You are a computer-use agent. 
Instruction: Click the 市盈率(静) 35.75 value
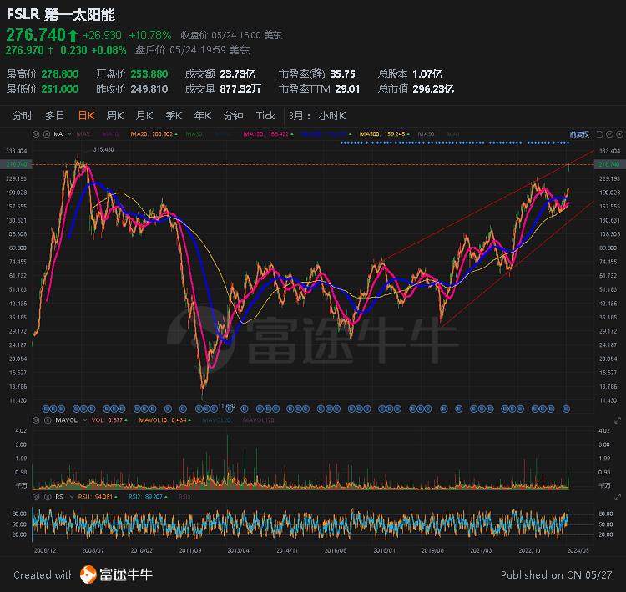[x=342, y=74]
